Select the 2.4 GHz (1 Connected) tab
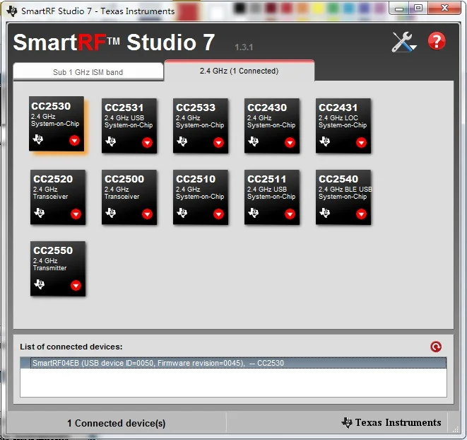The width and height of the screenshot is (467, 440). pos(240,71)
